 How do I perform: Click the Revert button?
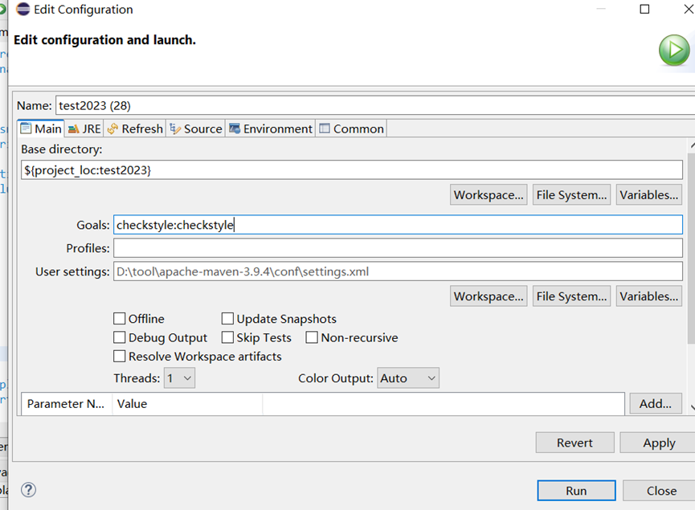pos(574,443)
